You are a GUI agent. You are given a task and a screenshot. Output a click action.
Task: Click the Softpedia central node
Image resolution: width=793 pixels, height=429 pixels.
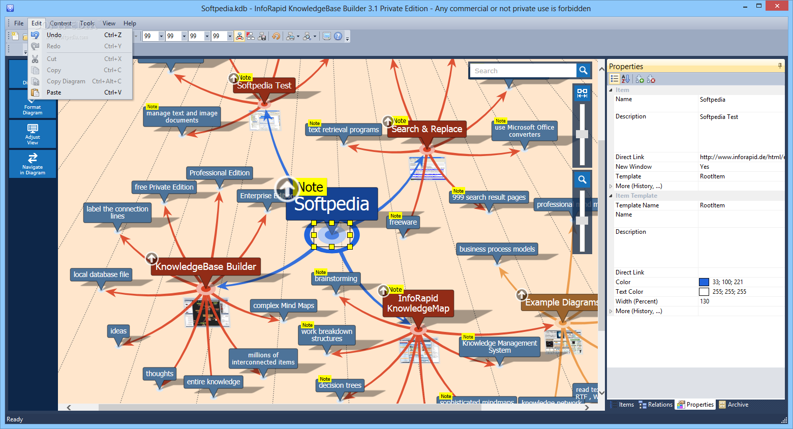click(332, 204)
